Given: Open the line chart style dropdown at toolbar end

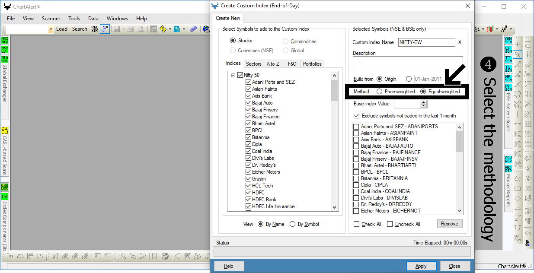Looking at the screenshot, I should point(511,29).
